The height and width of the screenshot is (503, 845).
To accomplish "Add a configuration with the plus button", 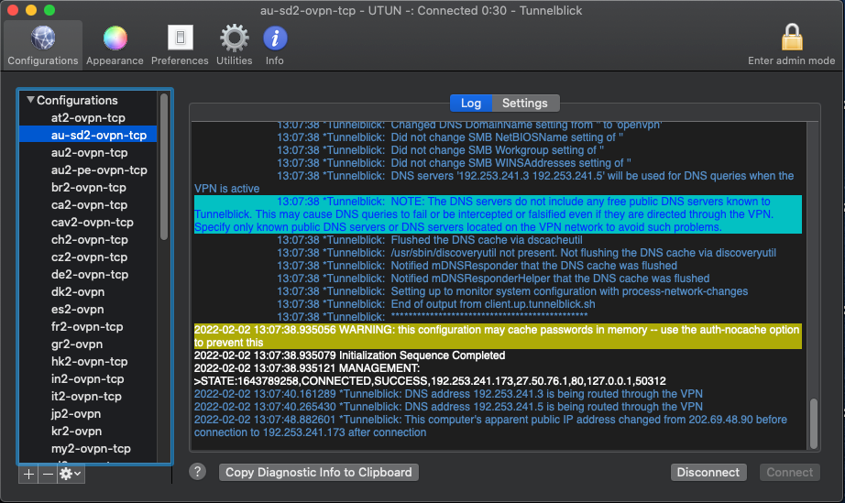I will (x=28, y=474).
